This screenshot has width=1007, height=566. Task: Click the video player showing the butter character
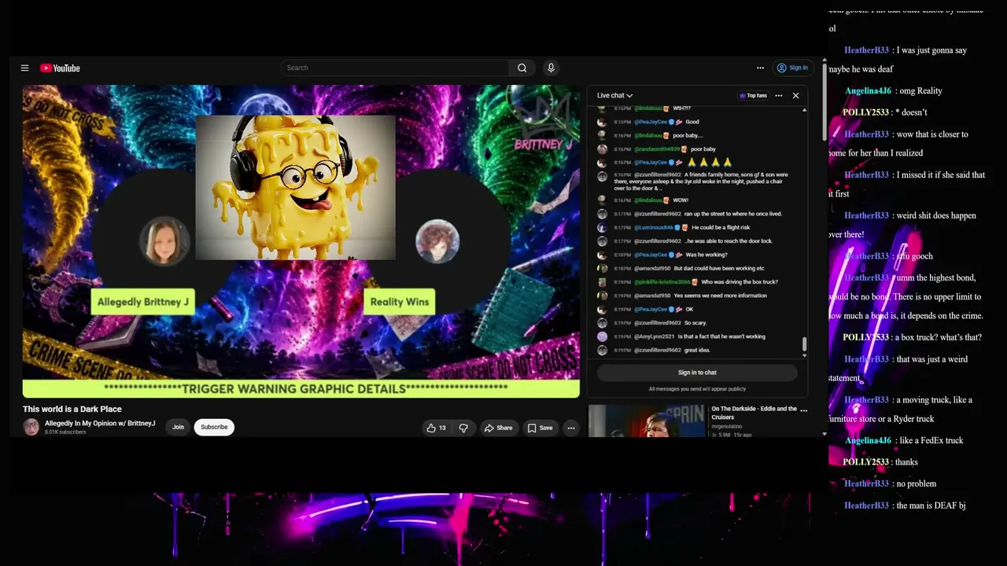click(301, 241)
